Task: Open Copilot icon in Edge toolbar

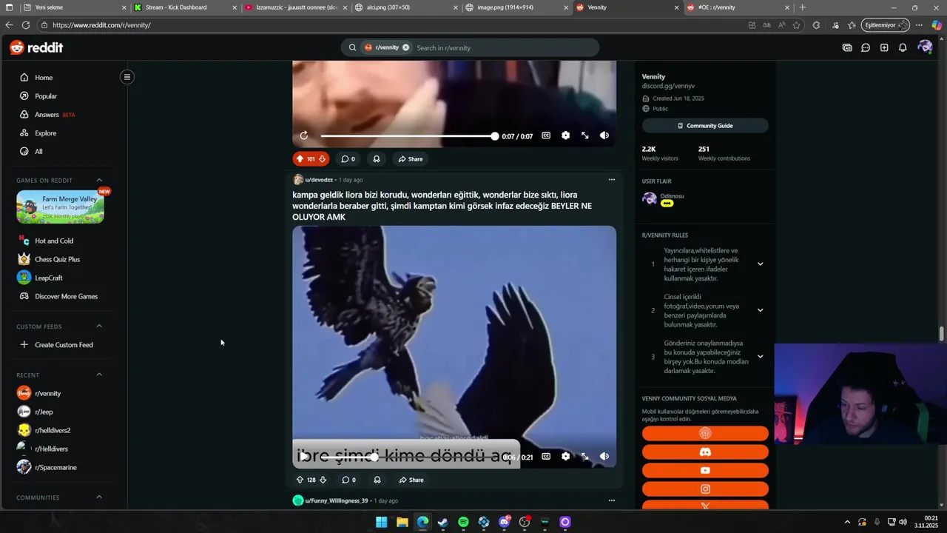Action: pos(937,25)
